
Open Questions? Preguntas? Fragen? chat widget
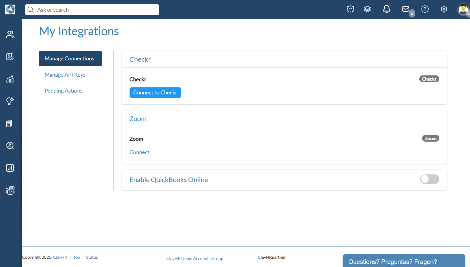coord(404,261)
